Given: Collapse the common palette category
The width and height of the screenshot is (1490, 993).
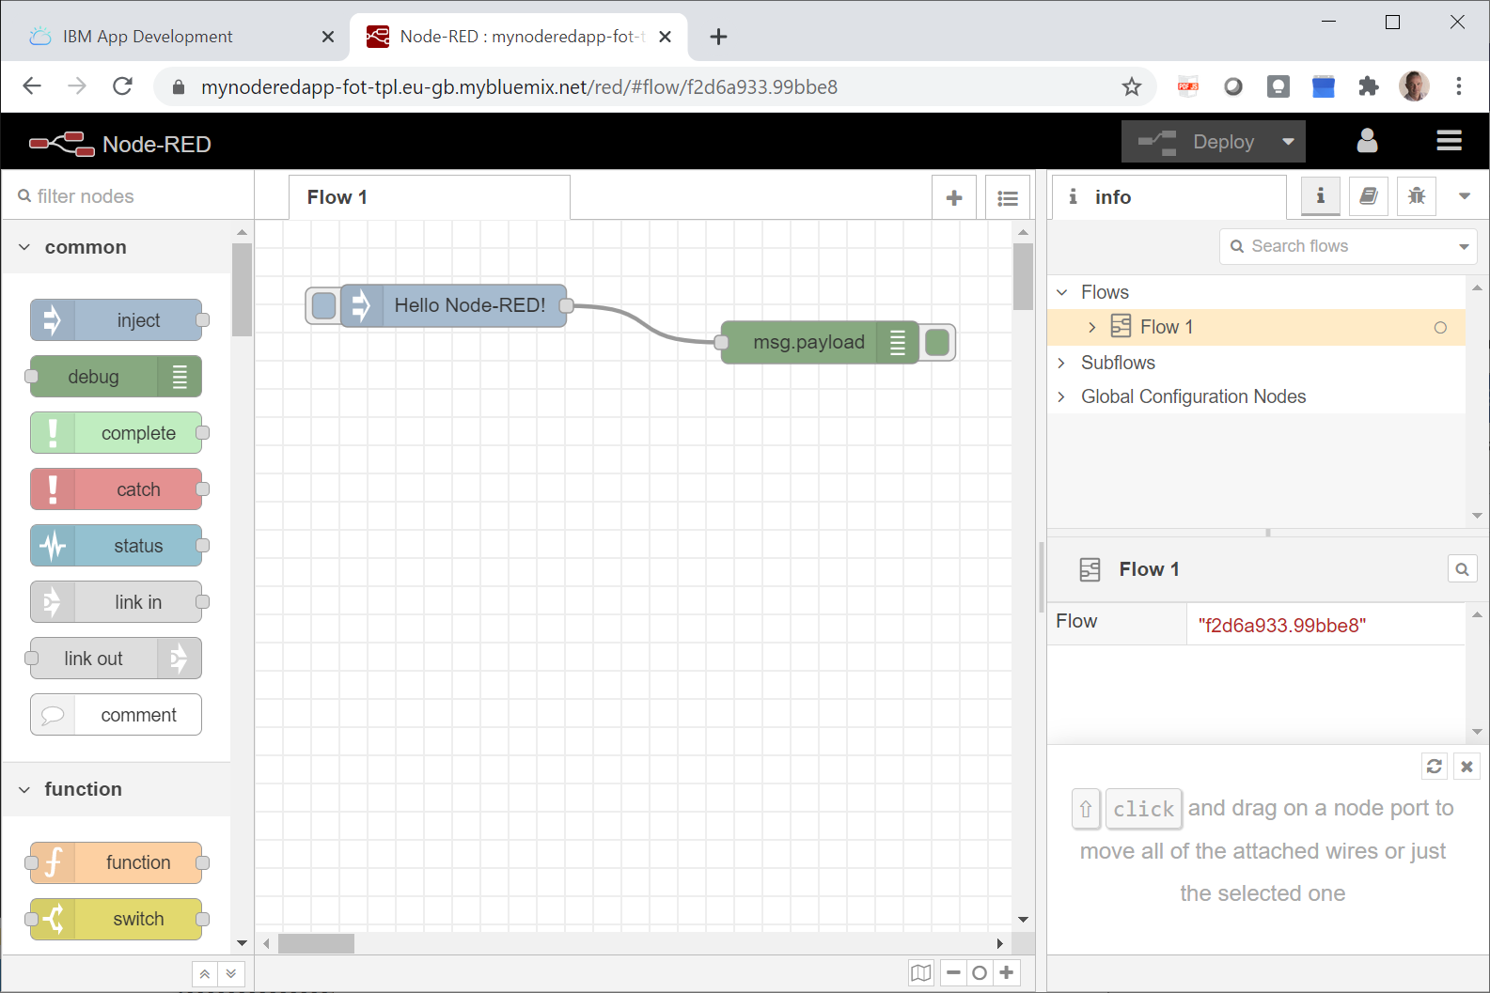Looking at the screenshot, I should [x=117, y=247].
